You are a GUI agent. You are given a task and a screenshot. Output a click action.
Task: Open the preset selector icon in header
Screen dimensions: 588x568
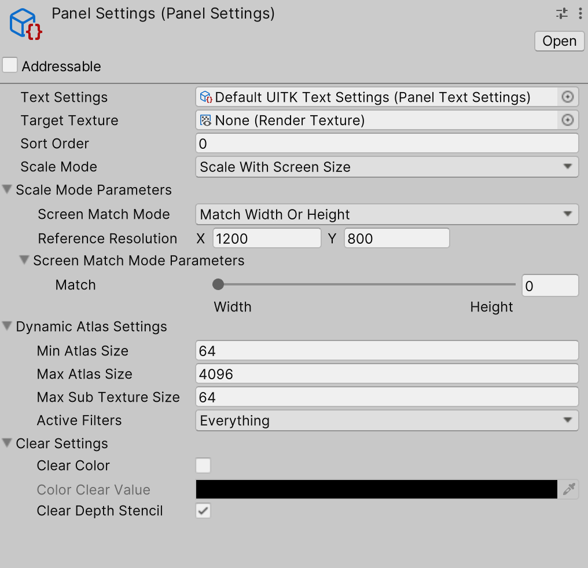coord(562,14)
